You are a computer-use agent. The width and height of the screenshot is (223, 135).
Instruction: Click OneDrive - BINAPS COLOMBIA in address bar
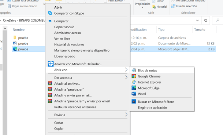[24, 21]
